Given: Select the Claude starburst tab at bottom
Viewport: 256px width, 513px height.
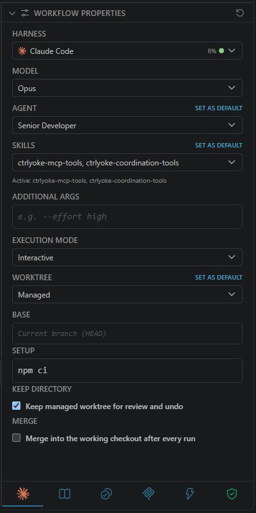Looking at the screenshot, I should point(23,494).
